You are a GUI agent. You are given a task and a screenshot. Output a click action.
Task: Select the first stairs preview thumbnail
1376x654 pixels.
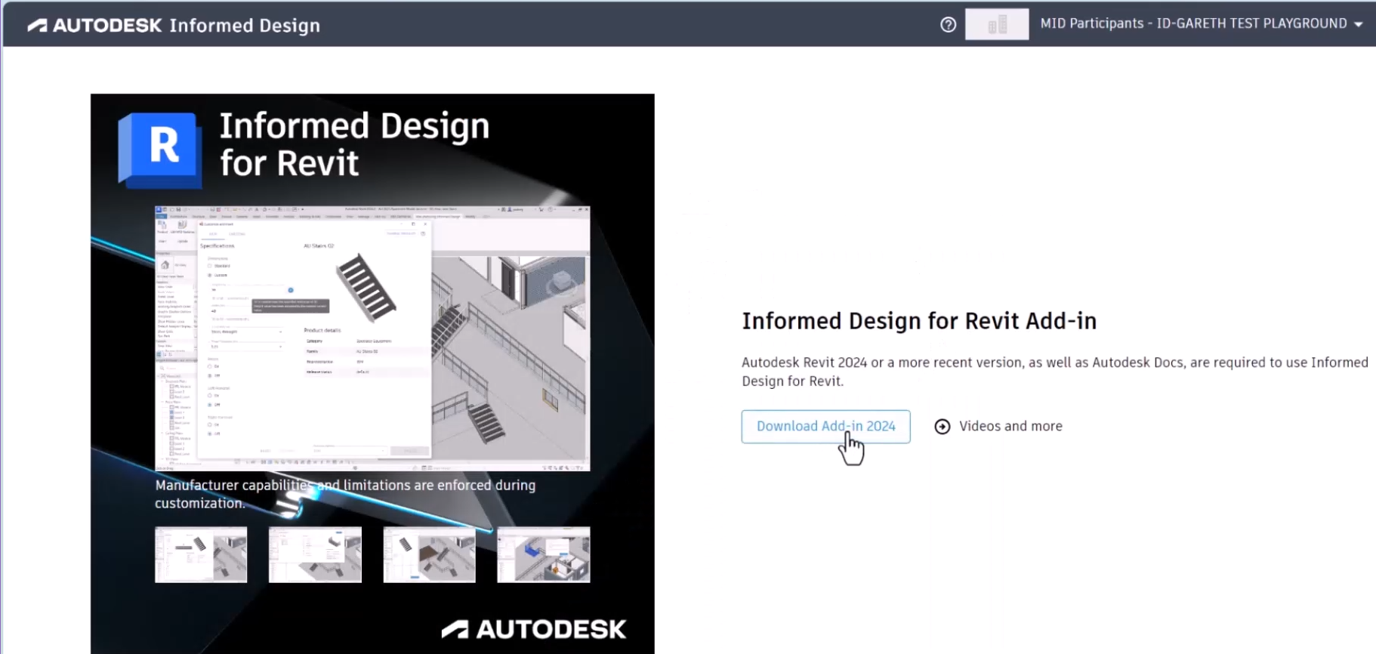[x=201, y=554]
